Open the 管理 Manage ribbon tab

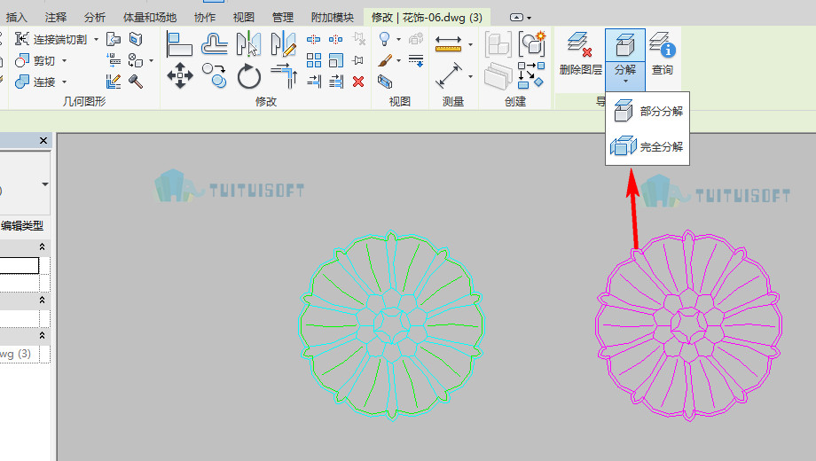point(283,18)
